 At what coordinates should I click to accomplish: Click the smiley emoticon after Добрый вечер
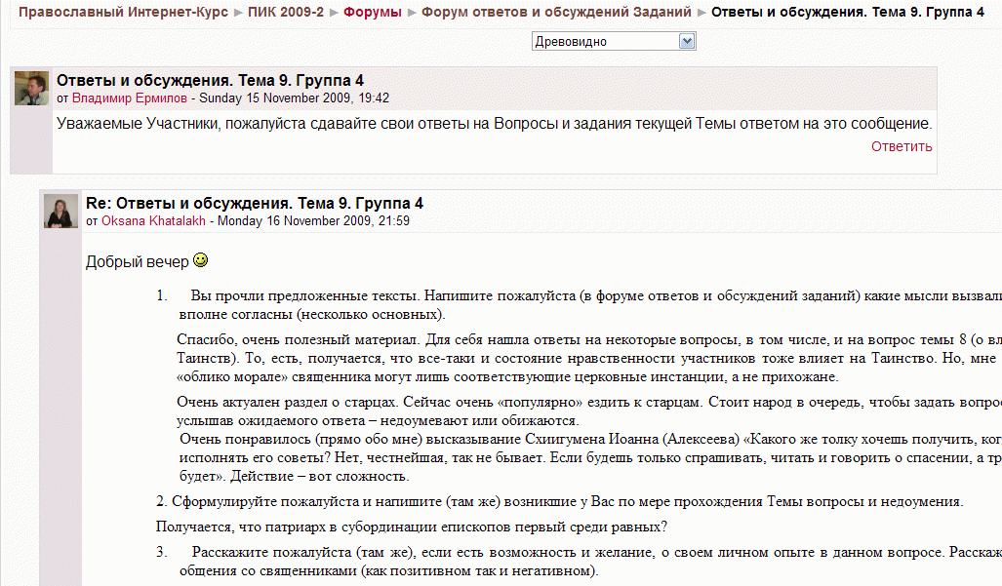tap(201, 261)
